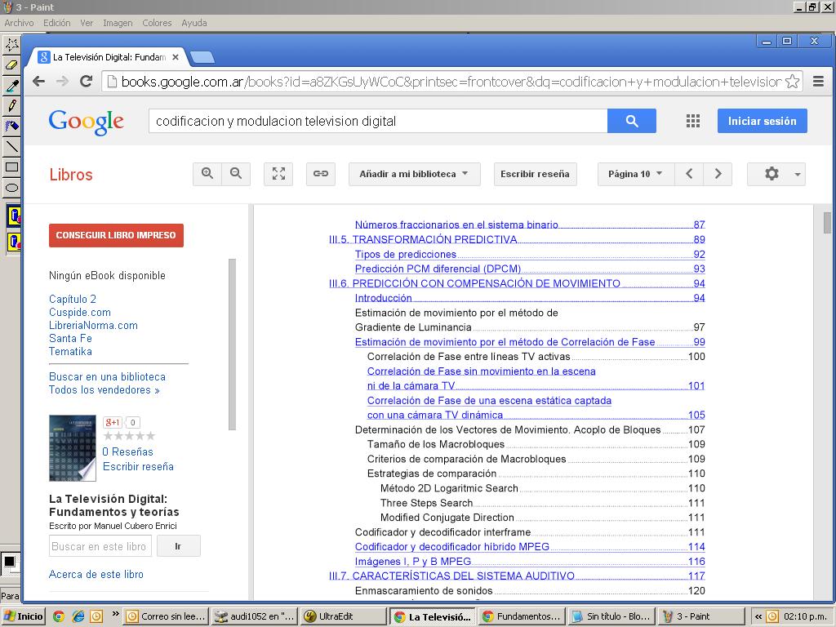Go to the previous book page
This screenshot has height=627, width=836.
point(689,174)
